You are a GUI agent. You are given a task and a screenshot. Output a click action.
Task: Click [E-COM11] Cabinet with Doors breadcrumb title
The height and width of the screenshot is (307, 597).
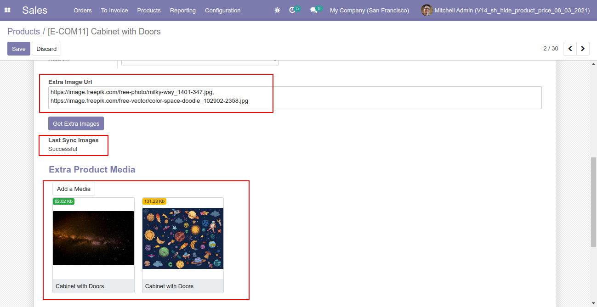pos(104,32)
